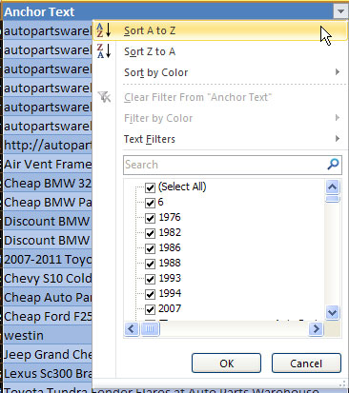The height and width of the screenshot is (393, 349).
Task: Select the "Lexus Sc300 Bra" cell
Action: coord(48,374)
